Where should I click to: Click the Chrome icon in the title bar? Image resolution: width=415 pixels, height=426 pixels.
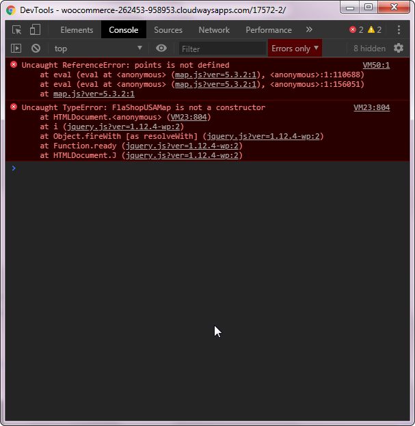pyautogui.click(x=11, y=10)
